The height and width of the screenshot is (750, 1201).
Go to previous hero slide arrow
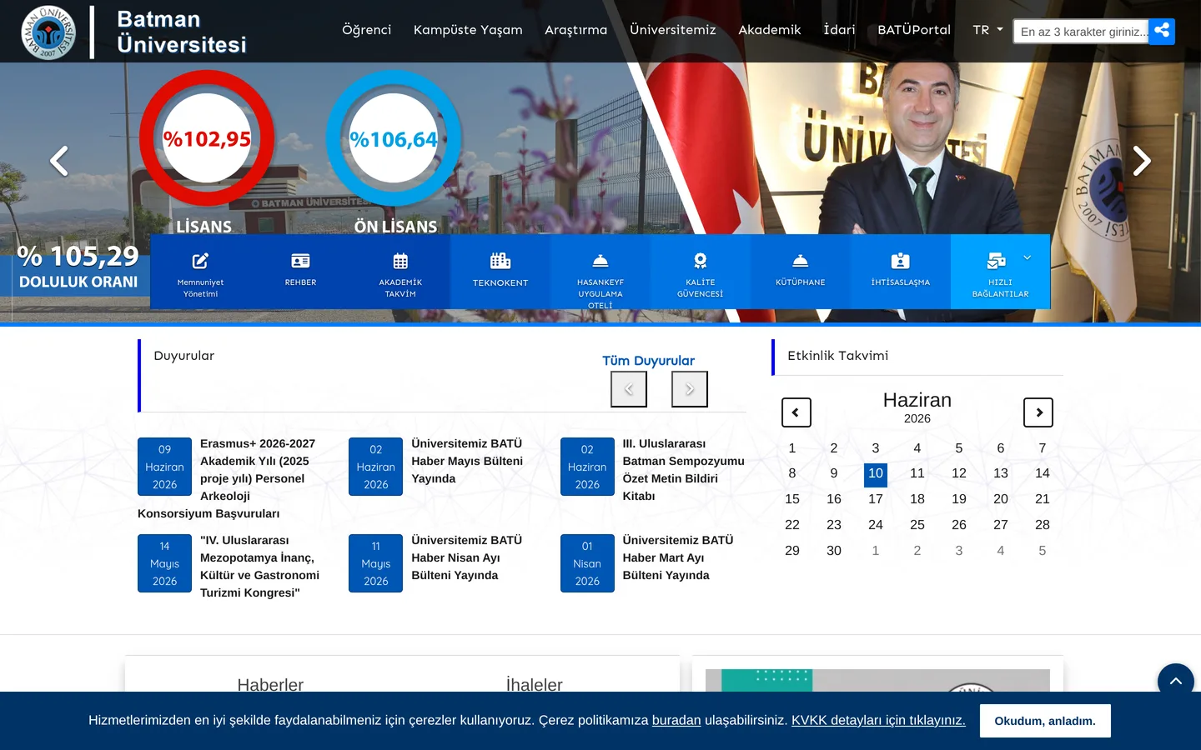coord(59,161)
